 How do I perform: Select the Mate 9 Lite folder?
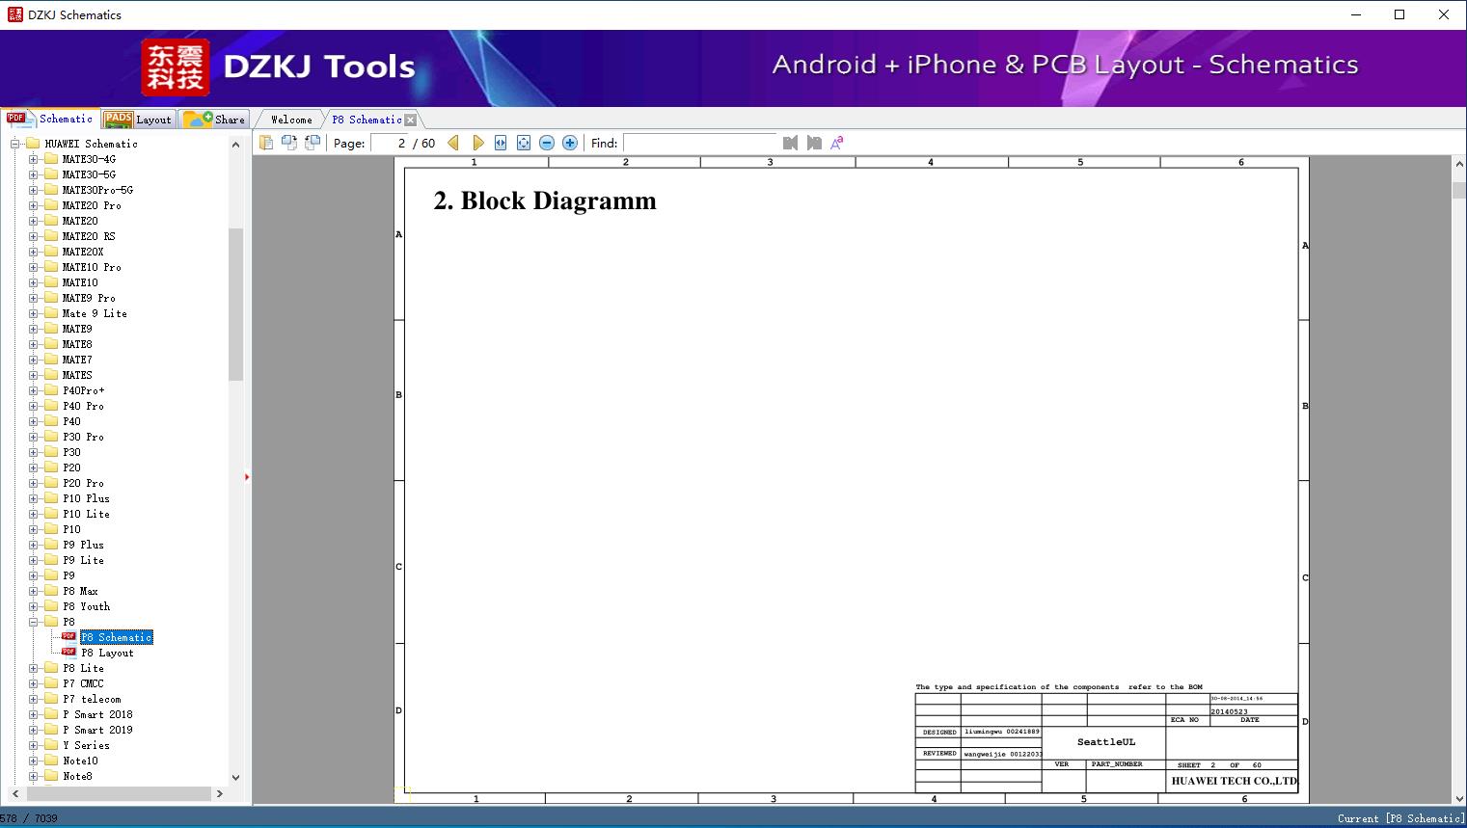click(95, 313)
